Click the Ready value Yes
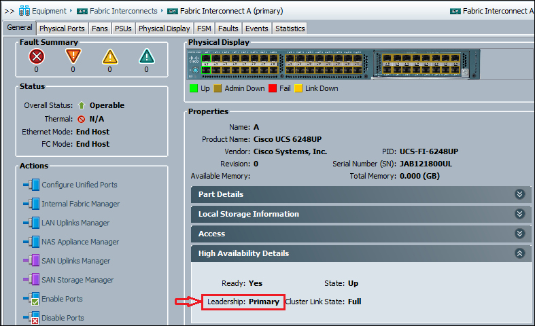This screenshot has height=326, width=535. (x=256, y=283)
